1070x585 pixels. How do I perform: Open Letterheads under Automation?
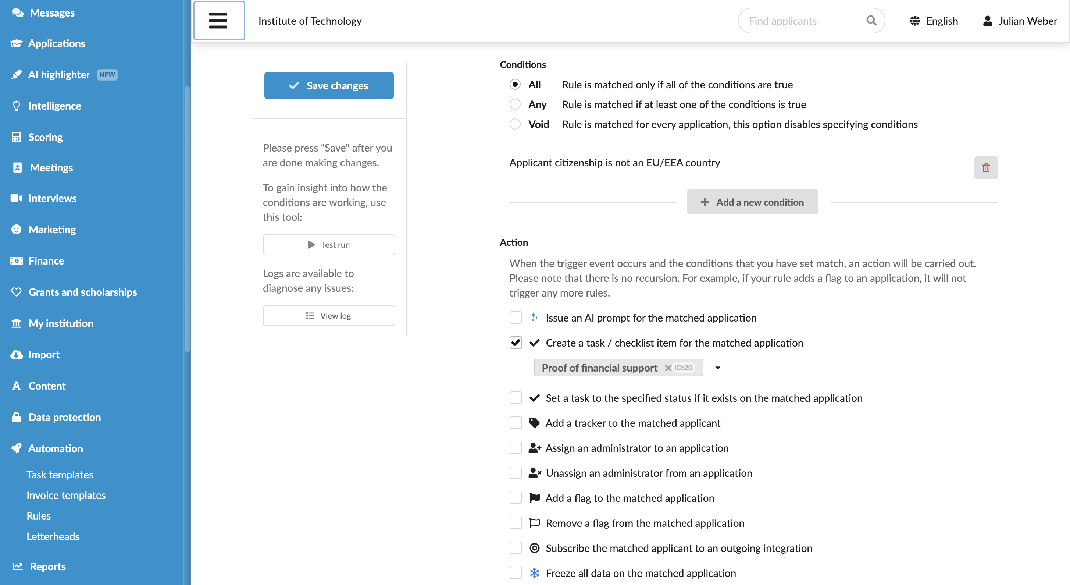coord(53,536)
